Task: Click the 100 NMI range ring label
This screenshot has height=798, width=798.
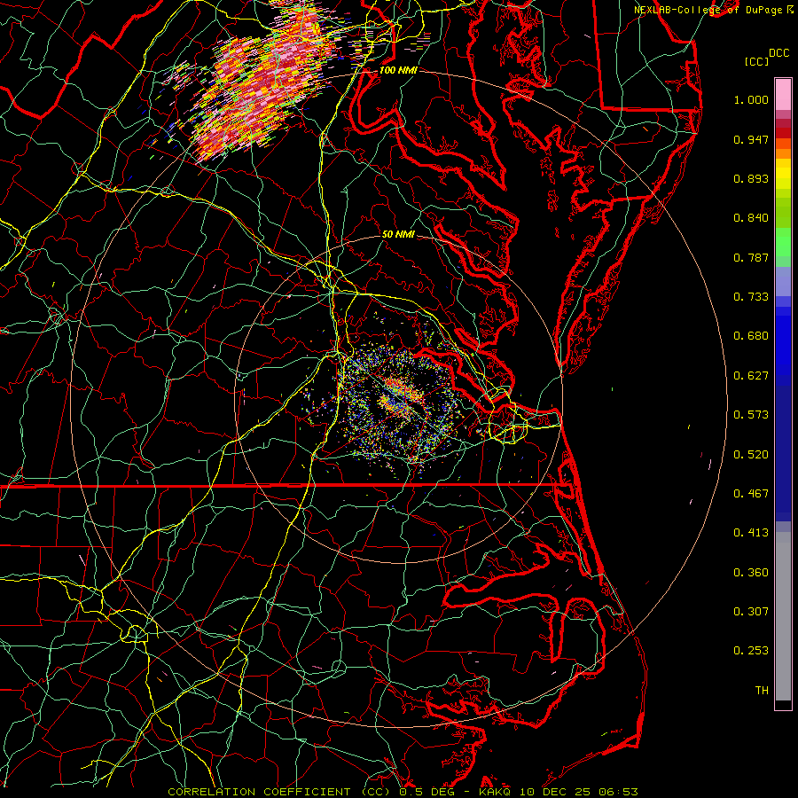Action: 398,70
